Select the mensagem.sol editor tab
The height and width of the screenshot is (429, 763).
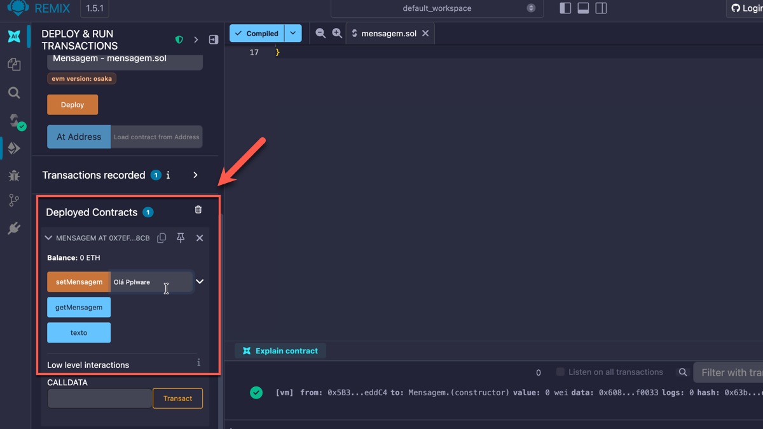[x=388, y=34]
